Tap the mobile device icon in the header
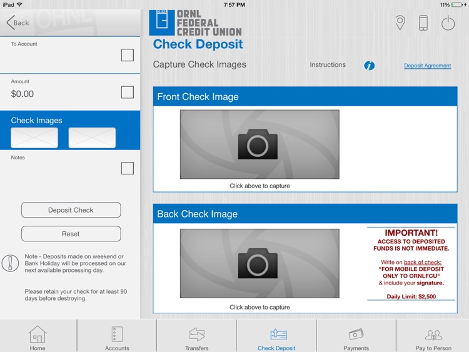The image size is (469, 352). pos(423,23)
